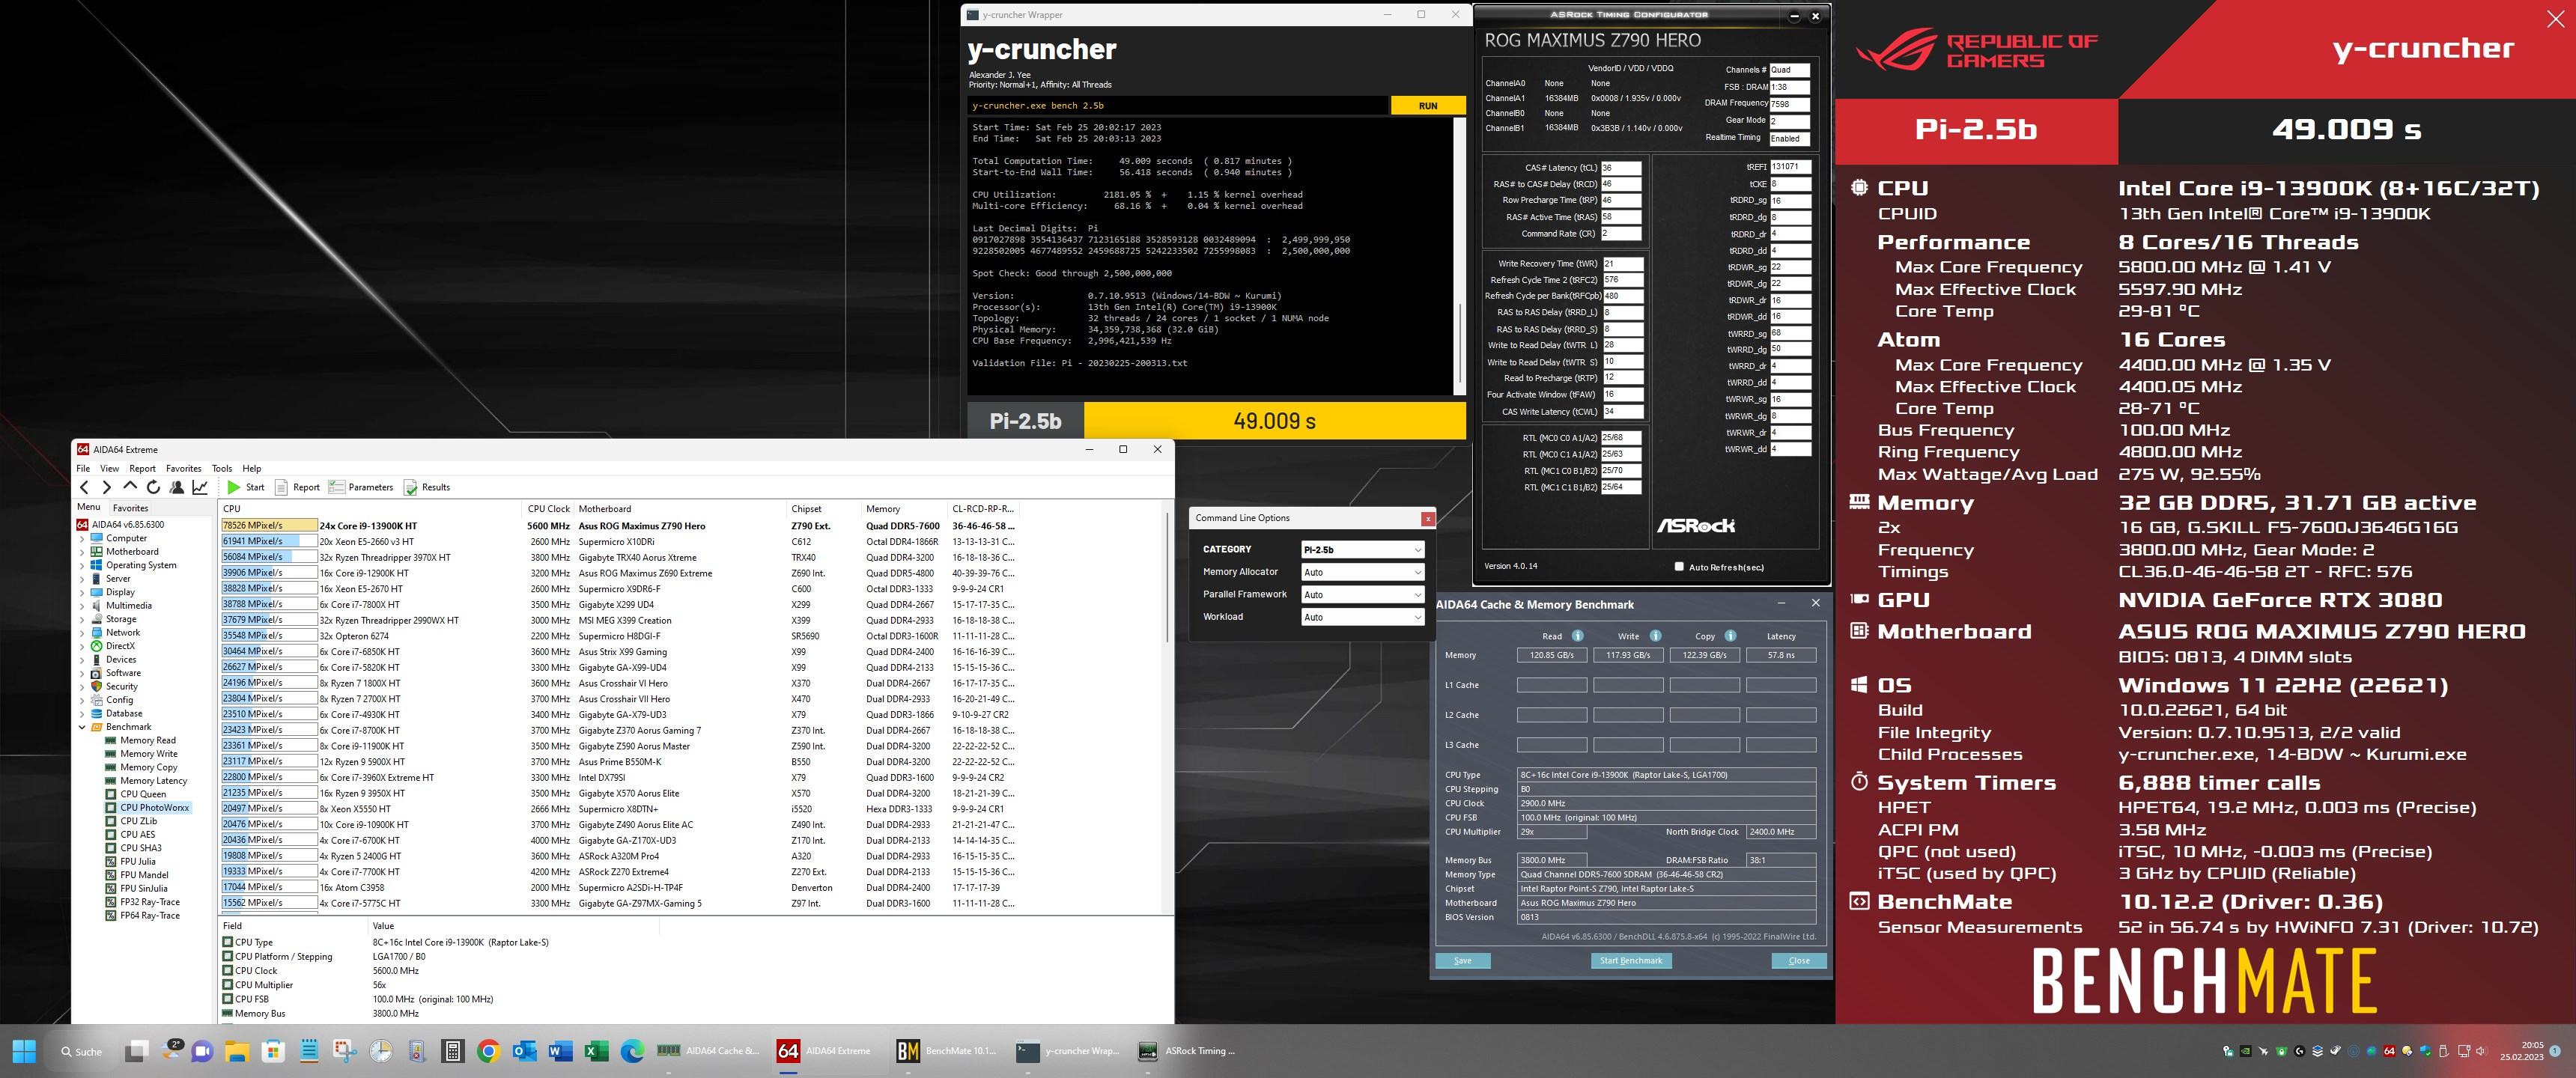This screenshot has height=1078, width=2576.
Task: Click the Copy info icon in Cache & Memory Benchmark
Action: point(1730,636)
